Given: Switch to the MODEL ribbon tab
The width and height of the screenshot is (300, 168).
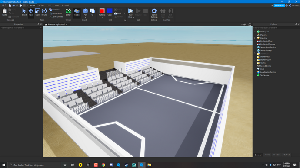Looking at the screenshot, I should point(41,6).
